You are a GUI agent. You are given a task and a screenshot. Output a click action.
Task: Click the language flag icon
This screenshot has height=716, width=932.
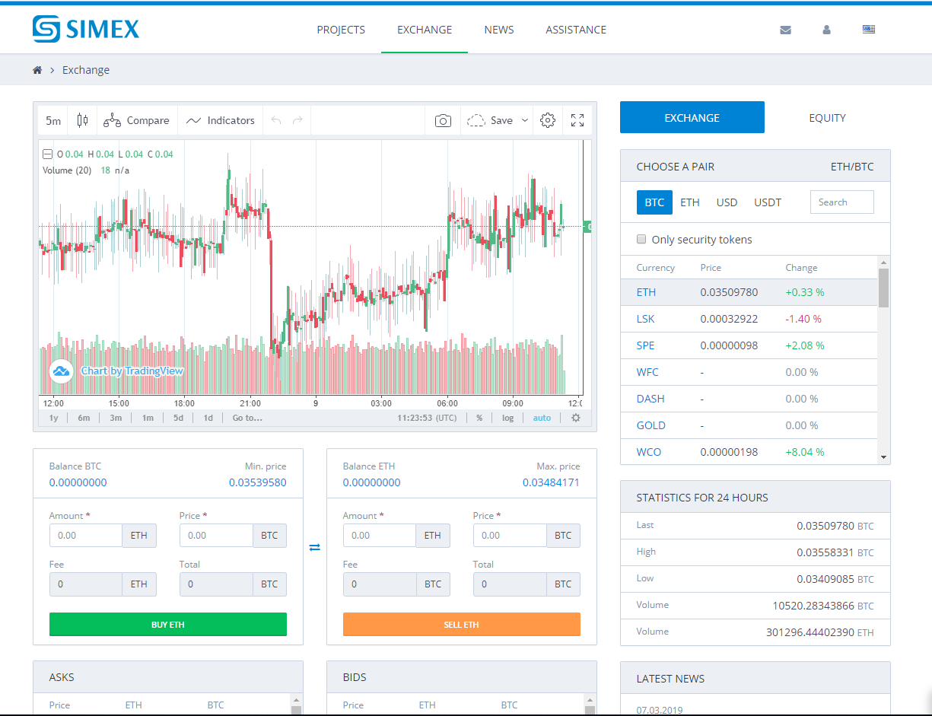pos(869,30)
